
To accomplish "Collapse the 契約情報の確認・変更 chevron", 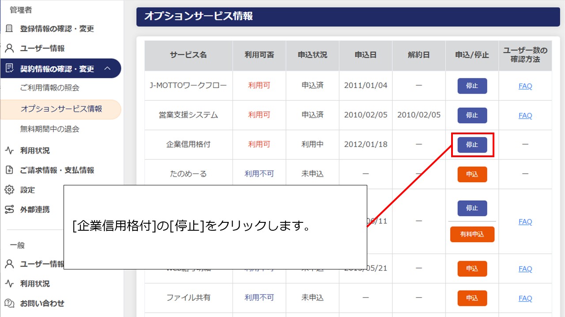I will [x=107, y=69].
